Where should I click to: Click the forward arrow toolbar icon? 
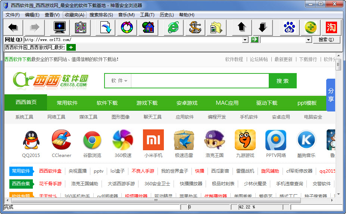coord(35,28)
